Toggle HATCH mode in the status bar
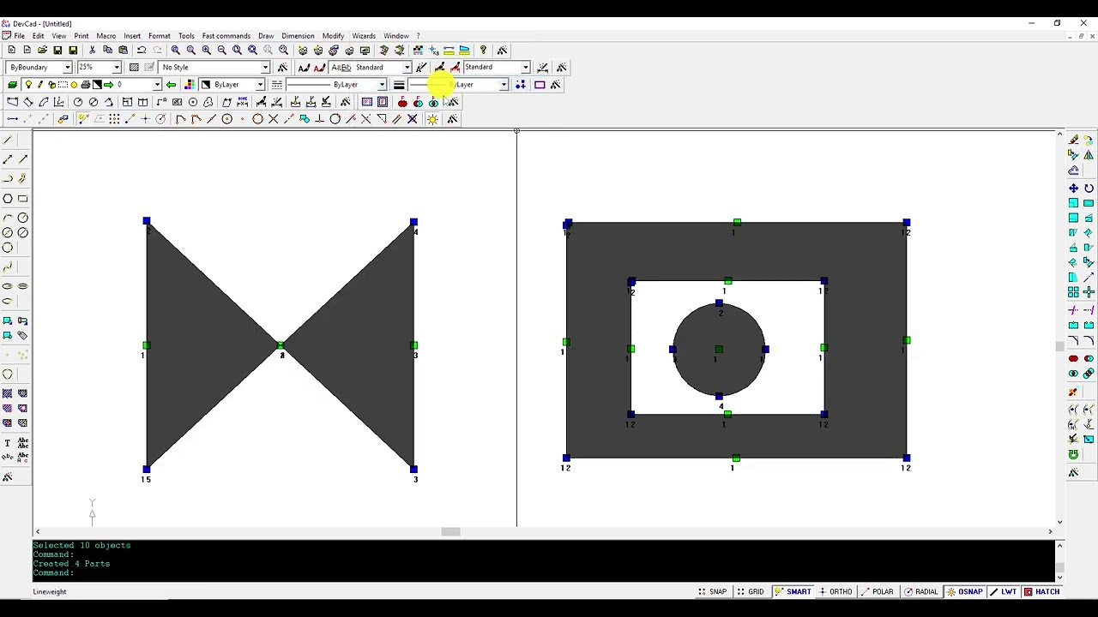 (1042, 592)
